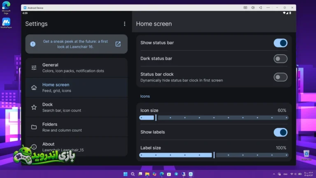Open Folders settings category
Screen dimensions: 316x178
click(77, 127)
